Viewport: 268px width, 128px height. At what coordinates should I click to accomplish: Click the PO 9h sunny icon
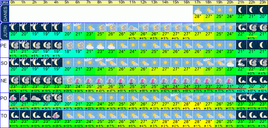111,97
